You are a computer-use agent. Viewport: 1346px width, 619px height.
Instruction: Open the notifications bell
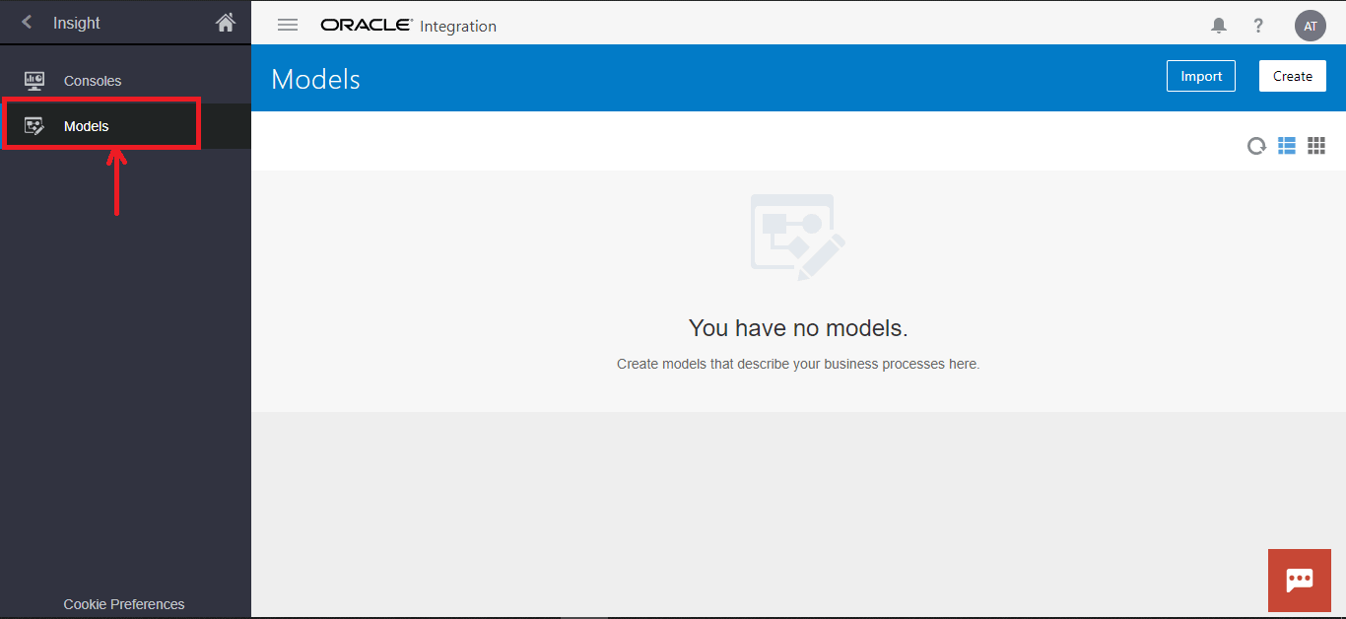pyautogui.click(x=1219, y=26)
